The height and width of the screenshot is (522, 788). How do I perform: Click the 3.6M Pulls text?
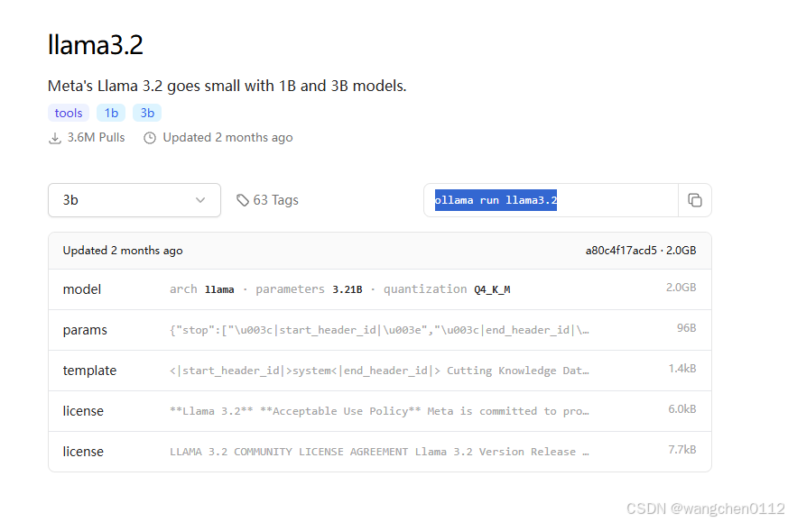[96, 138]
